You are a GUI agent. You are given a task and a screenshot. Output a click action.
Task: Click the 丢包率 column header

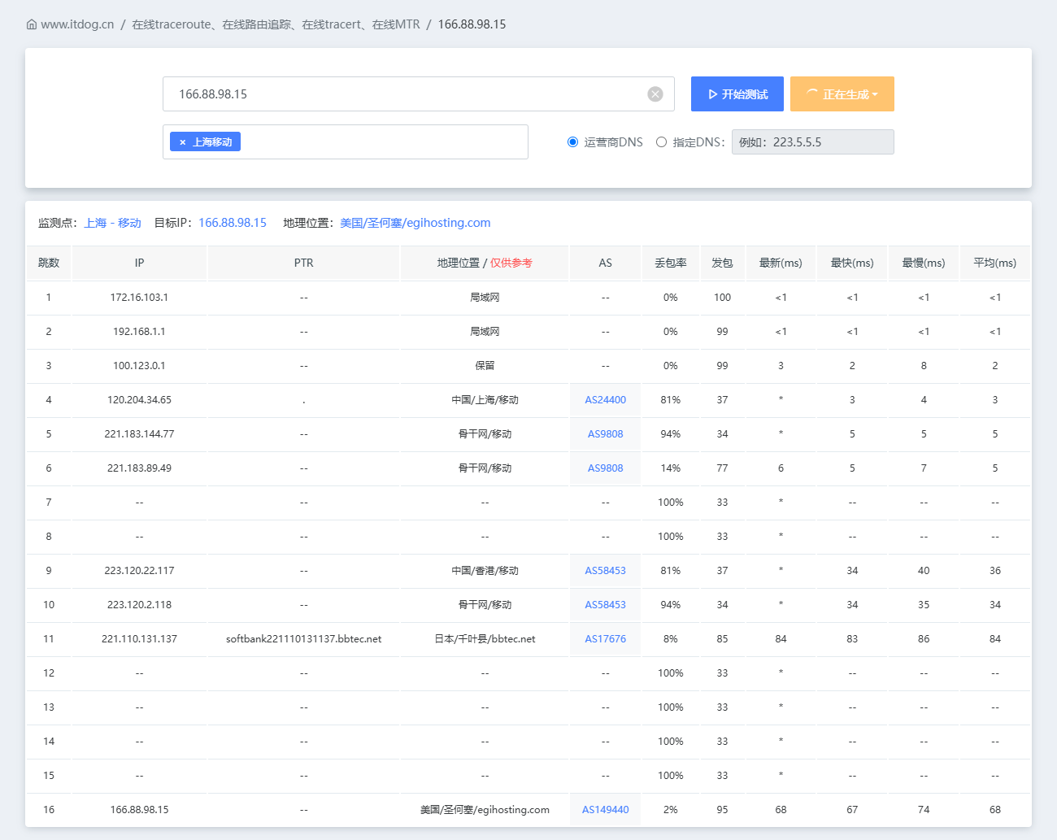(671, 263)
